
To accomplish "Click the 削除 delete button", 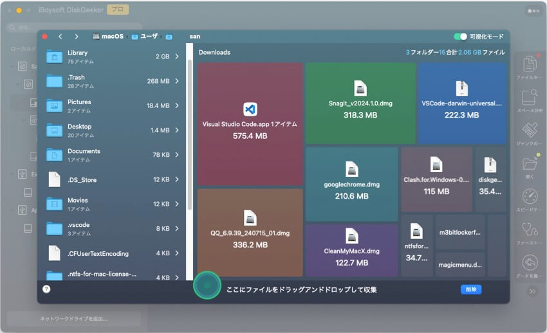I will pyautogui.click(x=471, y=289).
